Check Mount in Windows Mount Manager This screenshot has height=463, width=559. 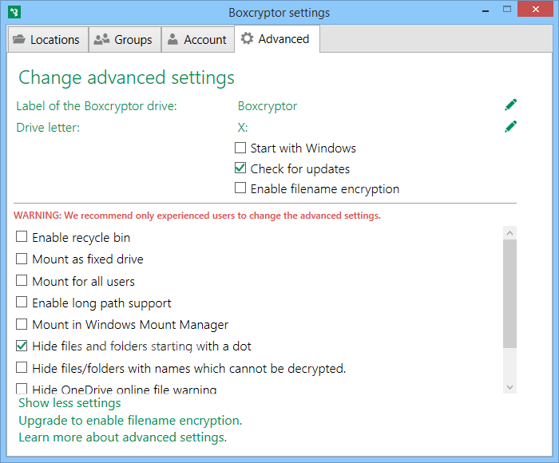pyautogui.click(x=22, y=324)
